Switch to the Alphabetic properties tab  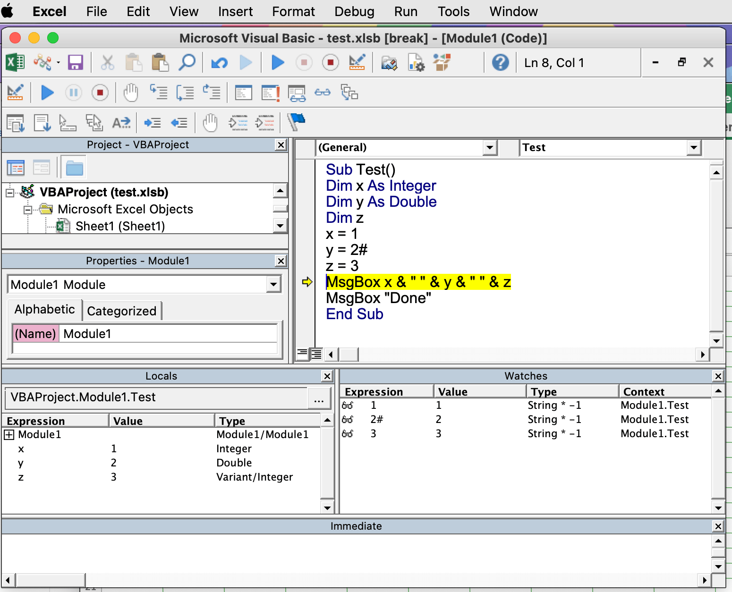44,310
